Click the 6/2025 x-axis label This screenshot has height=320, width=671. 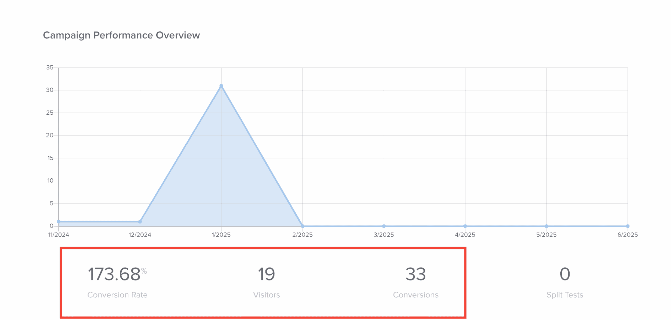tap(627, 235)
